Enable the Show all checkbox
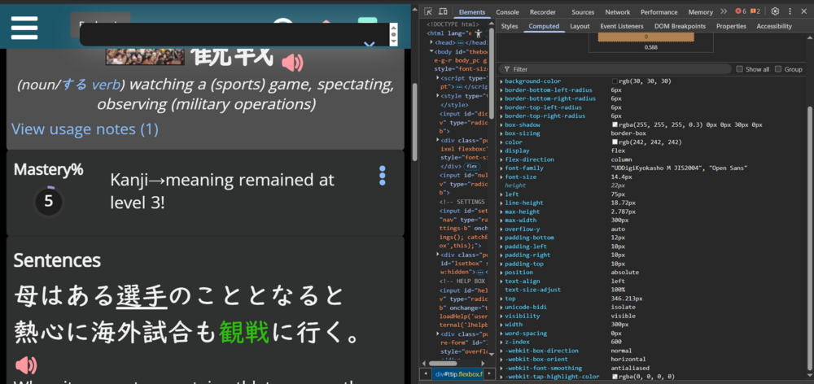The image size is (814, 384). pos(740,69)
